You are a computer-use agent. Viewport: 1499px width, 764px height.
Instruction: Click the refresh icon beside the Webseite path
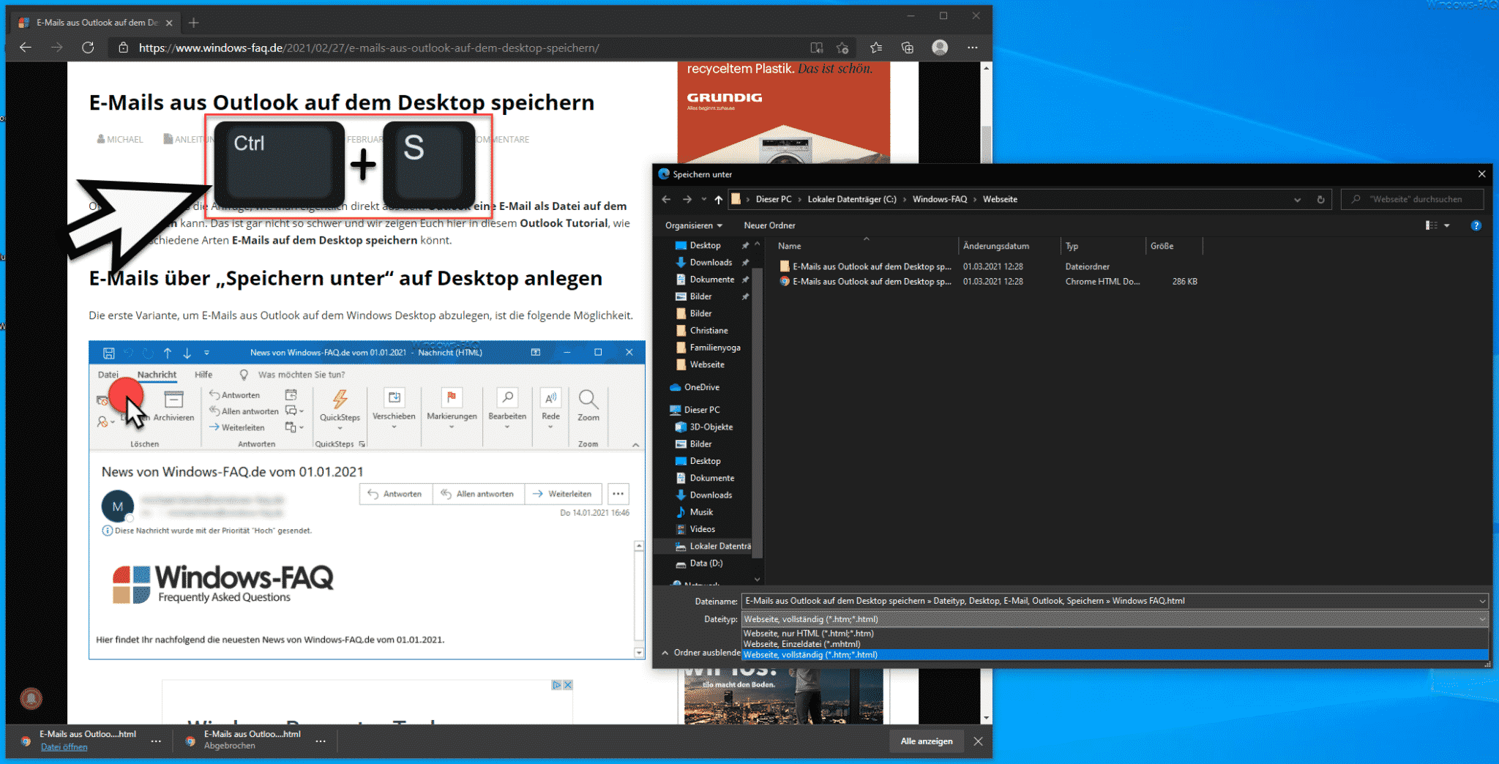1320,198
